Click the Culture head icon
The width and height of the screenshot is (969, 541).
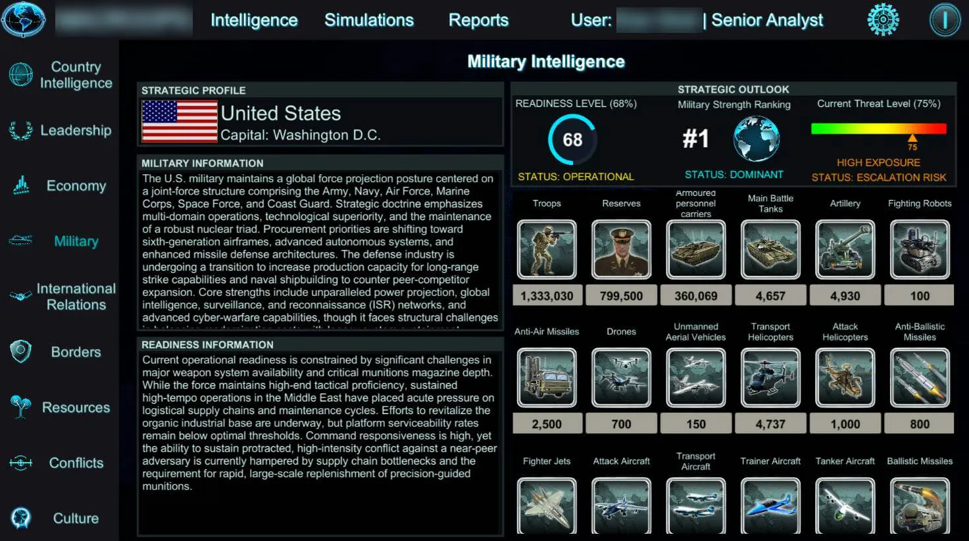tap(21, 518)
